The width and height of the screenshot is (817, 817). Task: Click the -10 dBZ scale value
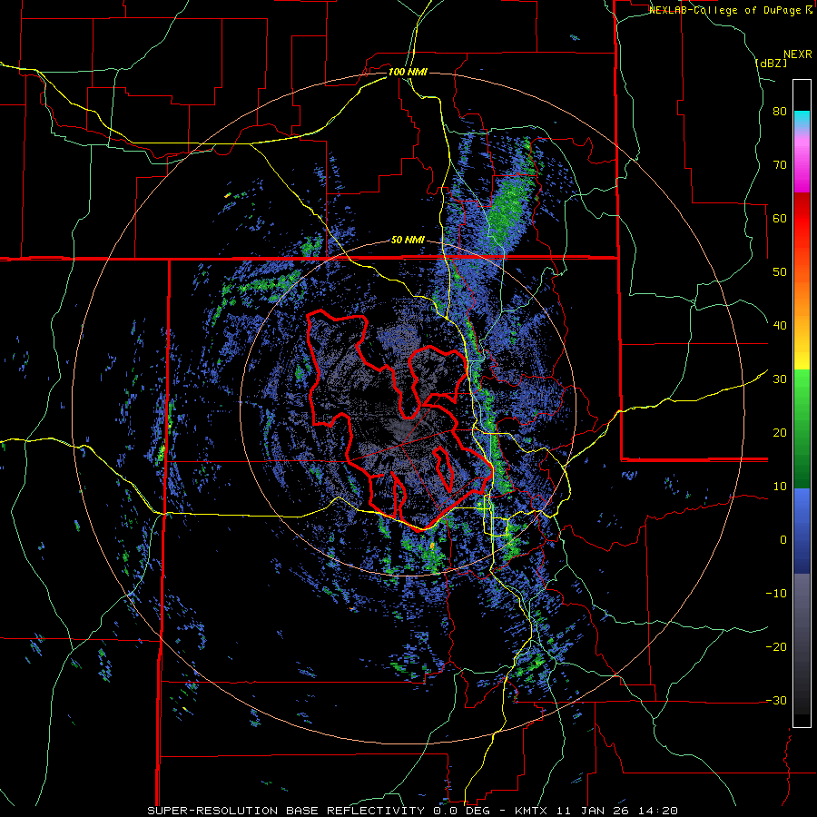click(x=776, y=593)
